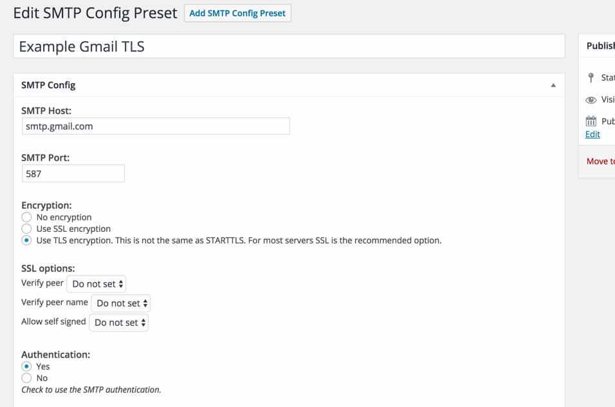Click the publish date calendar icon
Image resolution: width=615 pixels, height=407 pixels.
click(591, 121)
